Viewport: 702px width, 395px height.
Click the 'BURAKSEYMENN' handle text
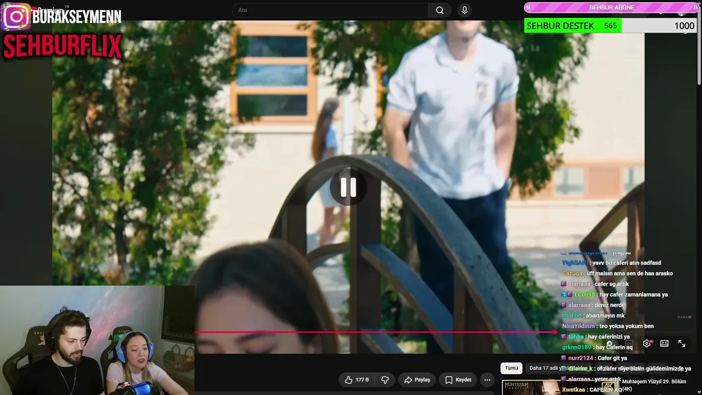point(77,16)
